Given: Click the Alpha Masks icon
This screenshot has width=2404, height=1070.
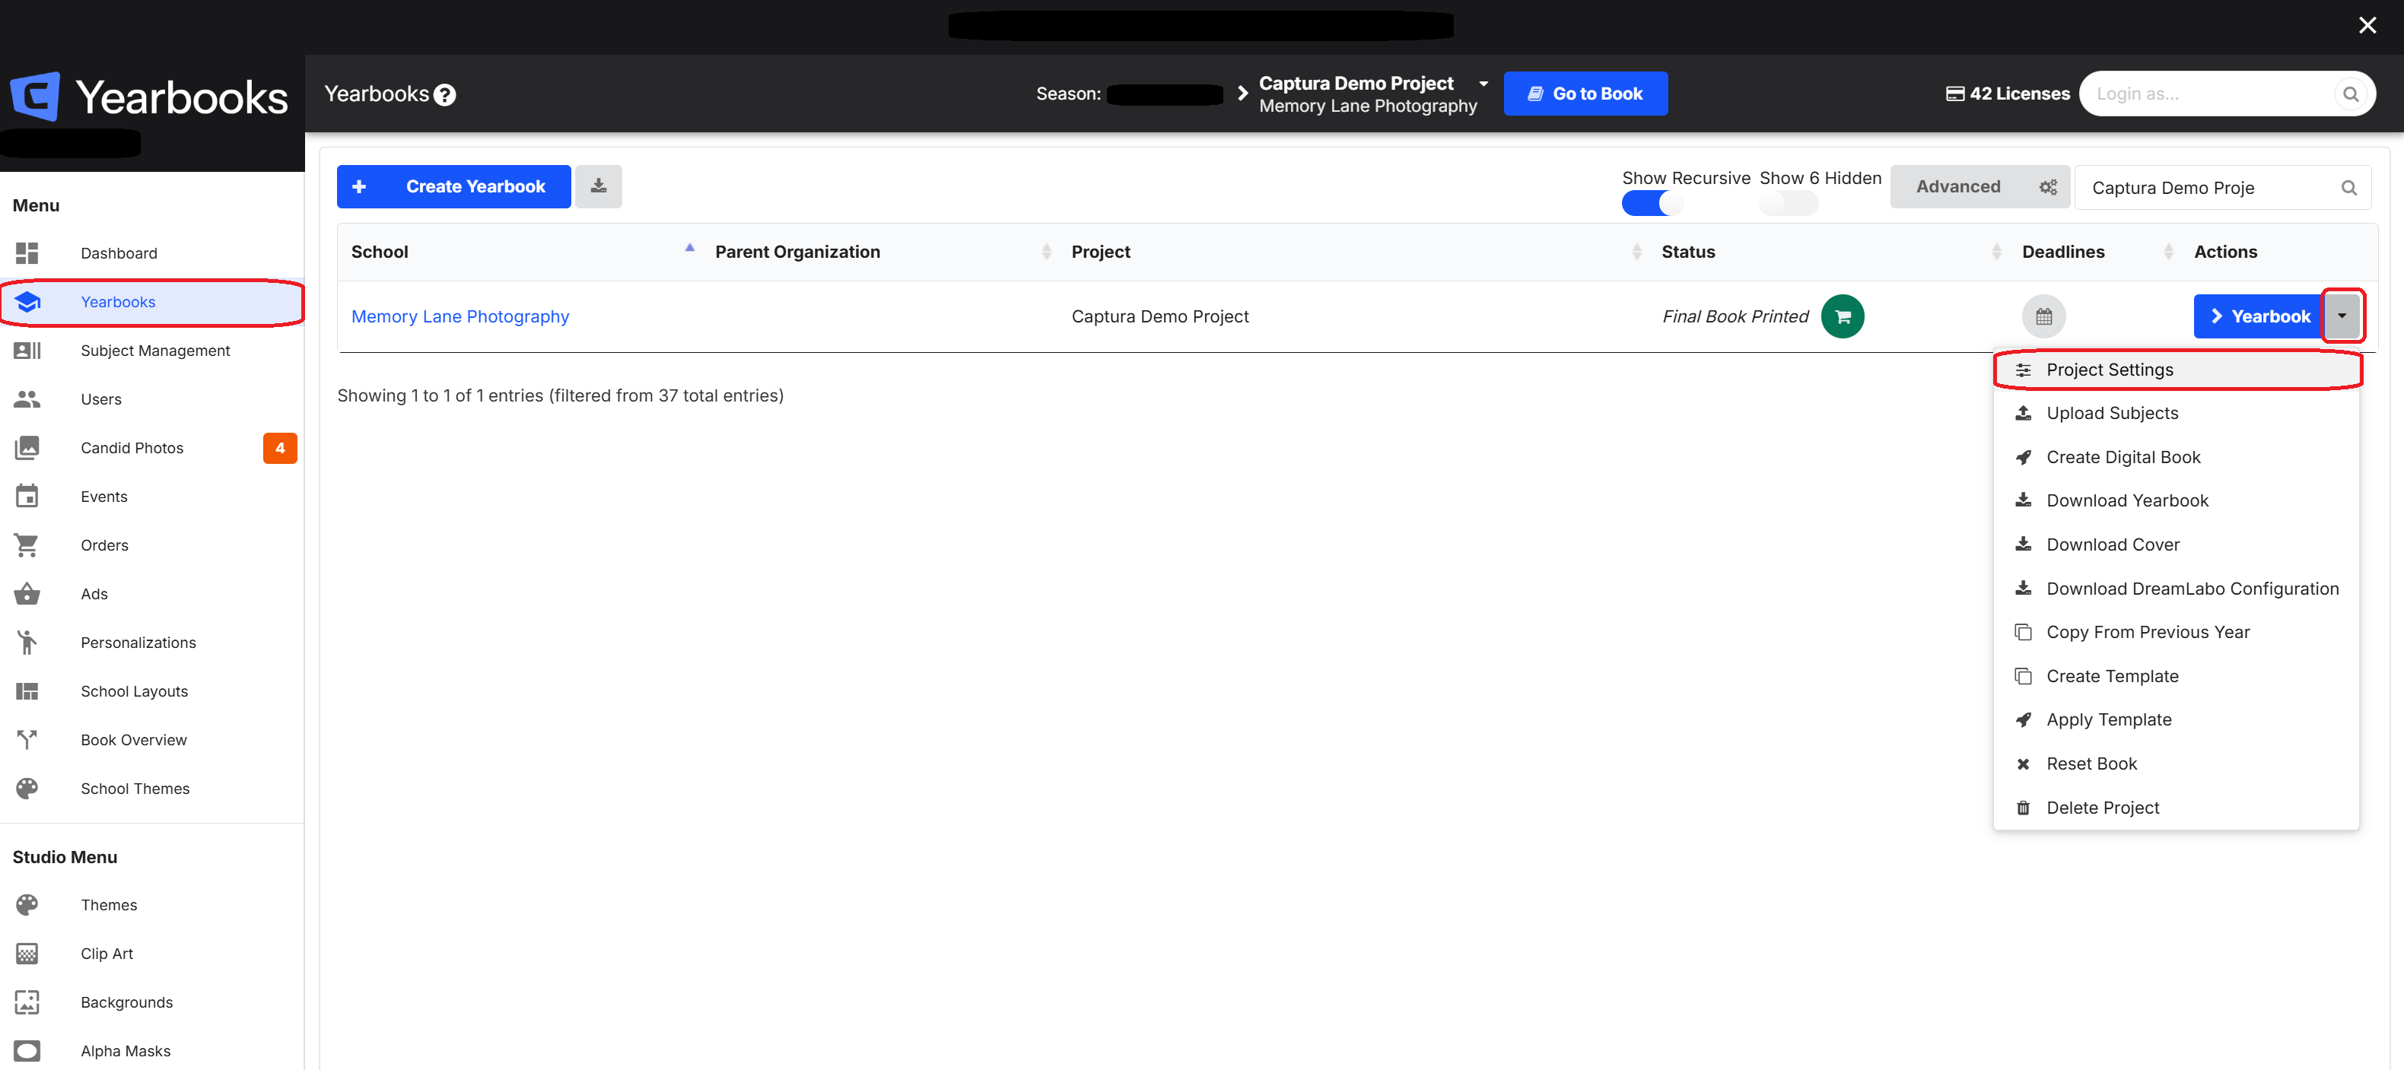Looking at the screenshot, I should (27, 1050).
